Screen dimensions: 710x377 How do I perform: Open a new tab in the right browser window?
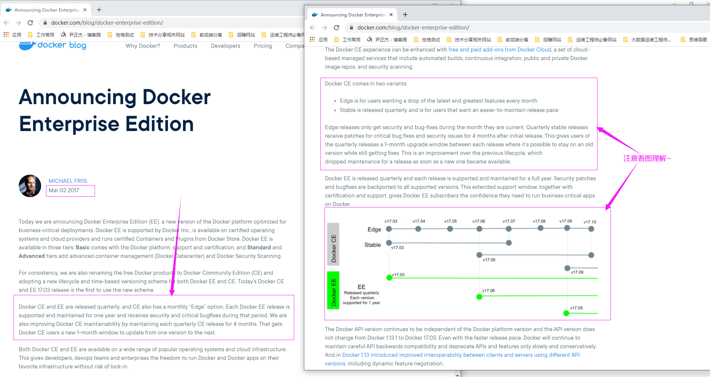tap(405, 15)
